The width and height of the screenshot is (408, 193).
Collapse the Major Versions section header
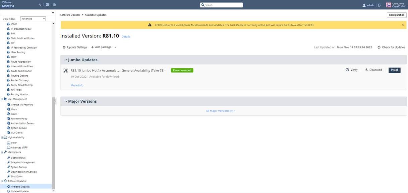pyautogui.click(x=66, y=101)
